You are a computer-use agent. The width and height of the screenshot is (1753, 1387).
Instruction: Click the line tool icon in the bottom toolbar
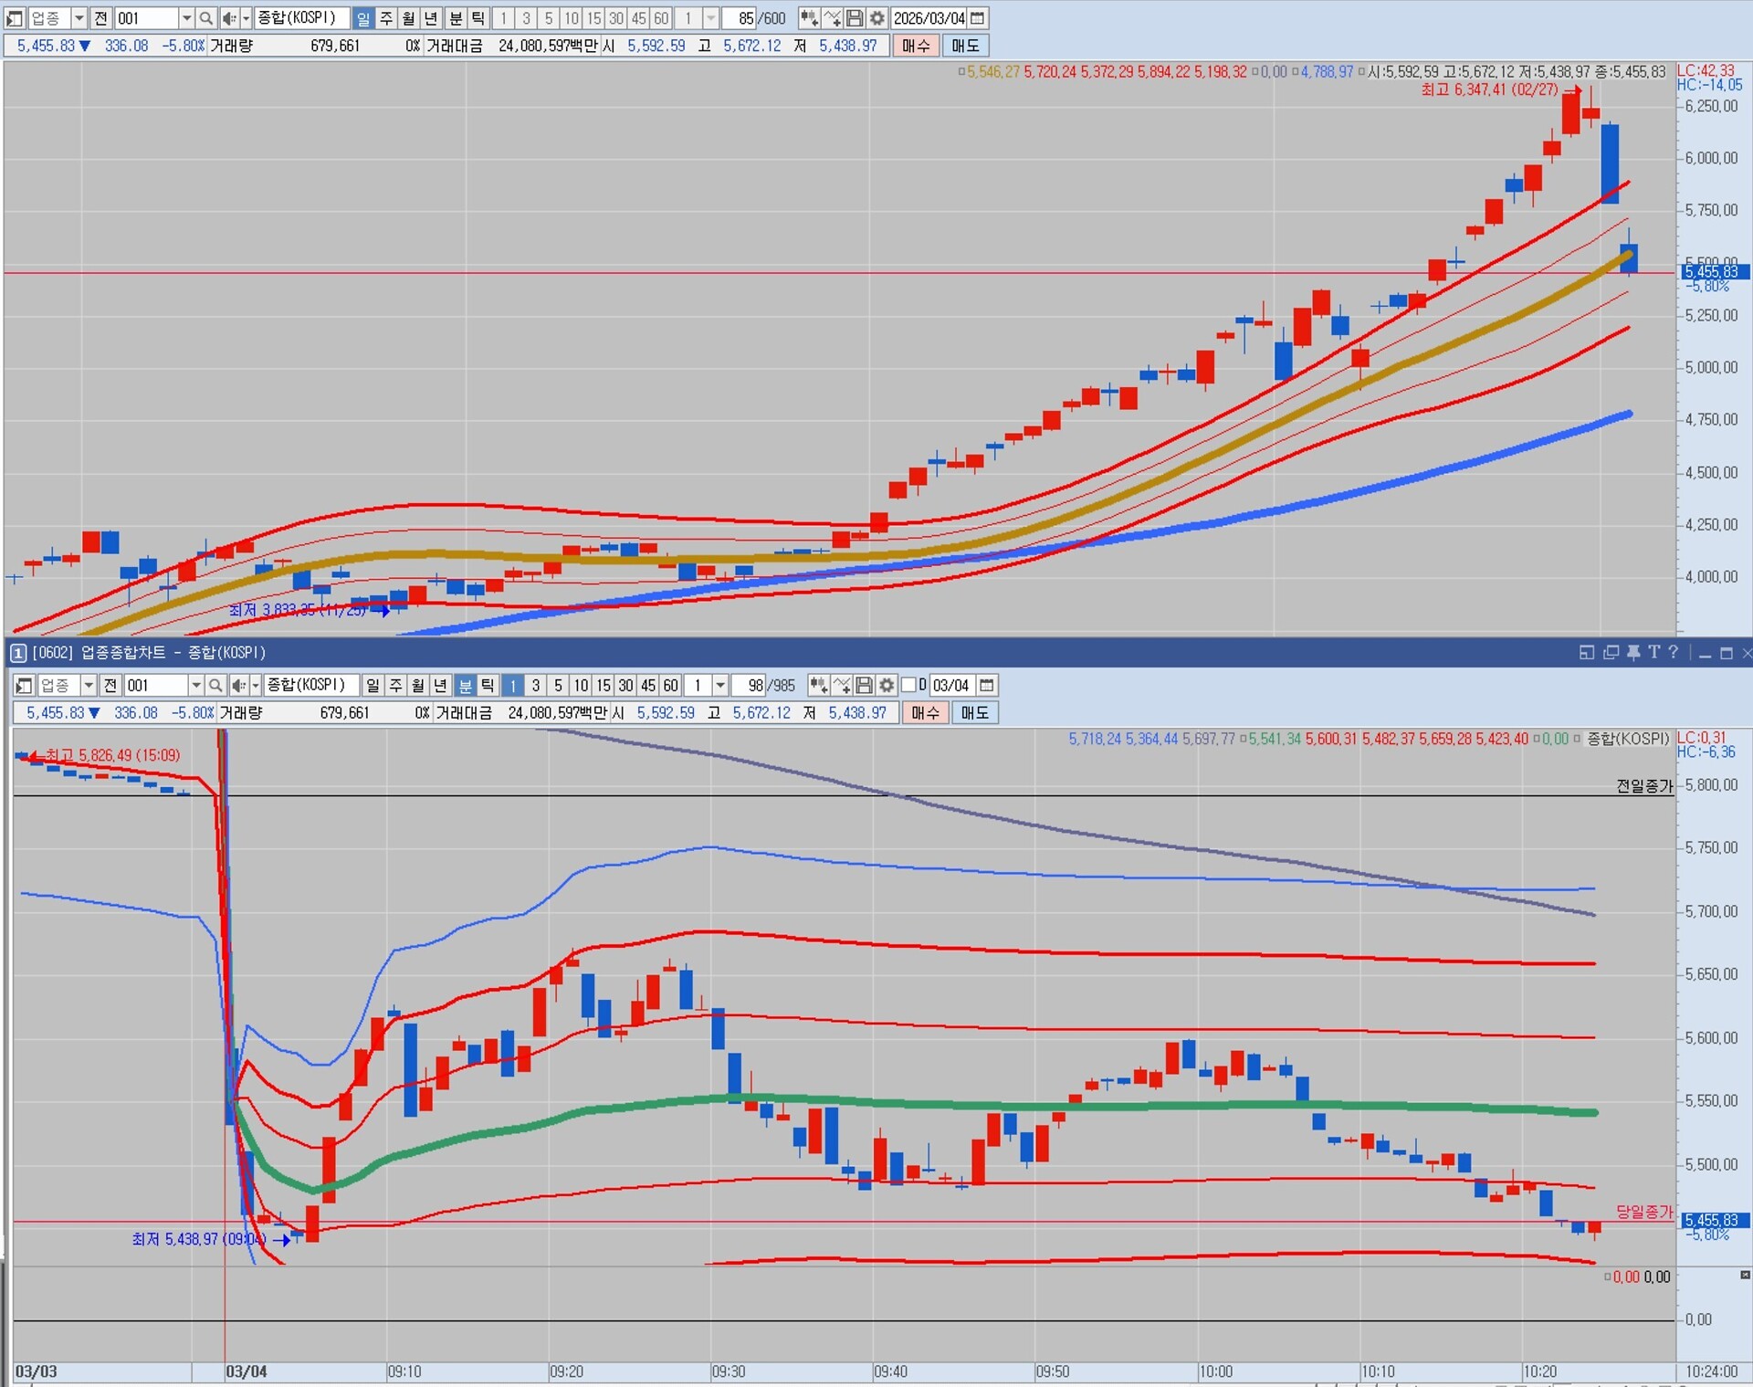841,685
